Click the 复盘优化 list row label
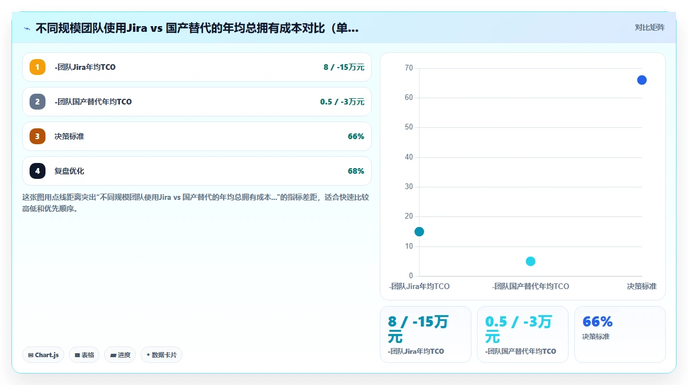Viewport: 688px width, 385px height. pyautogui.click(x=69, y=171)
